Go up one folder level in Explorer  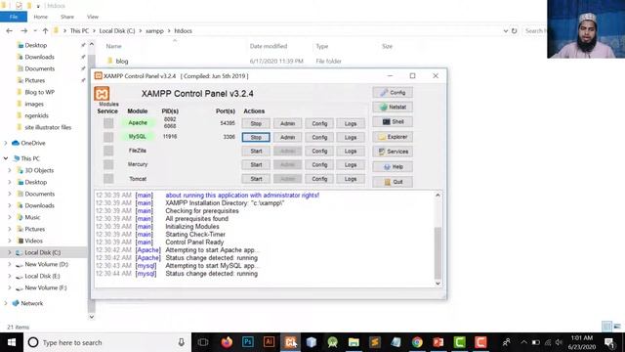(x=46, y=30)
